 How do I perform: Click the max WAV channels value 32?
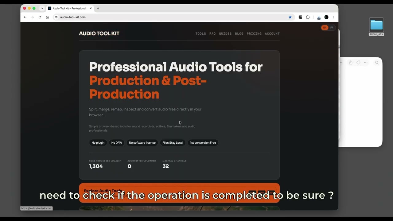(165, 166)
